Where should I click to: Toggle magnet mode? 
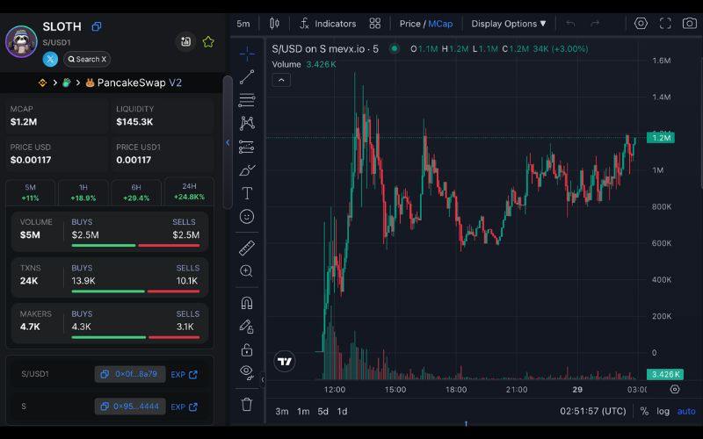click(x=247, y=303)
